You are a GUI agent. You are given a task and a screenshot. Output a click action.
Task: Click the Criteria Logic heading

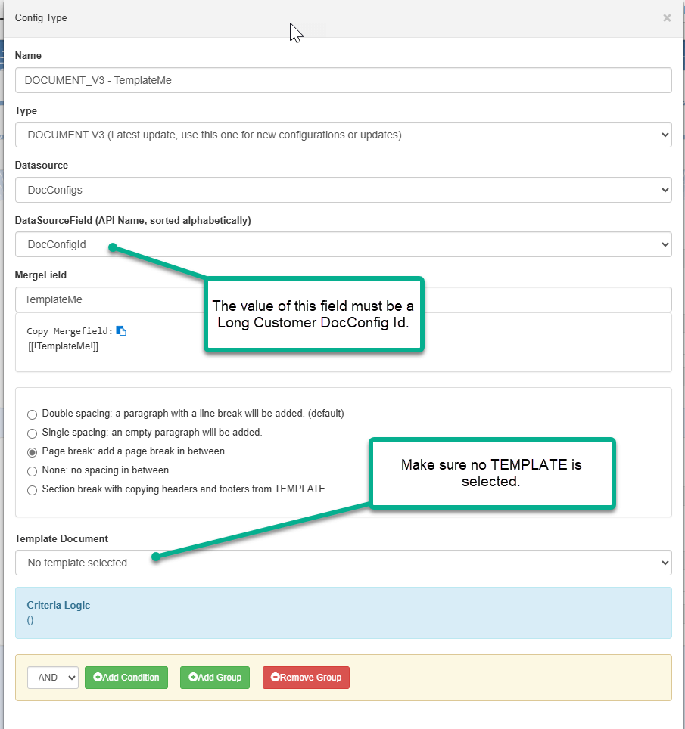point(58,605)
